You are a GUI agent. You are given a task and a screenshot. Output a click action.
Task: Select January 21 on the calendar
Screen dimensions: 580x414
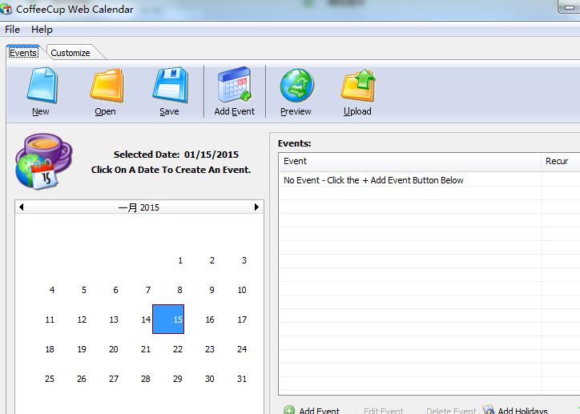pyautogui.click(x=146, y=349)
